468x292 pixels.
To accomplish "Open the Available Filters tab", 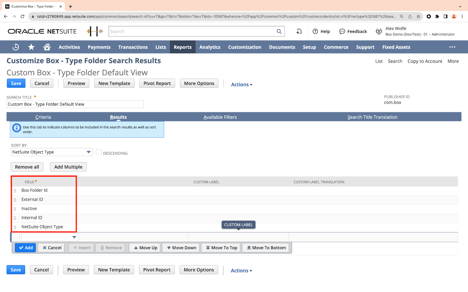I will pos(220,117).
